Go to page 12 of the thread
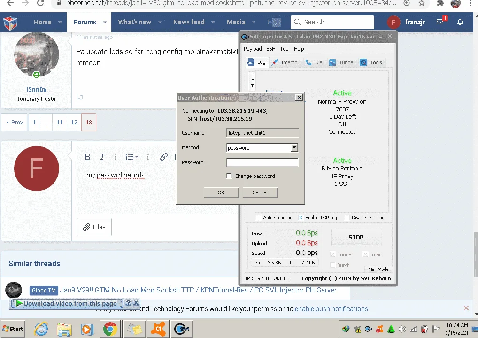The height and width of the screenshot is (338, 478). [x=74, y=122]
